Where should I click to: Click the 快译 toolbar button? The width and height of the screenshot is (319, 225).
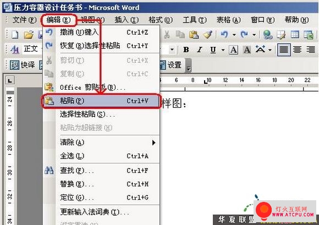[23, 65]
